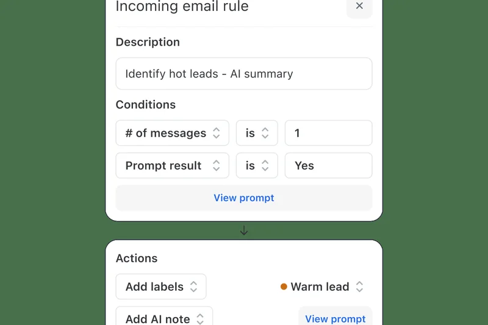The height and width of the screenshot is (325, 488).
Task: Click the 'Conditions' section heading
Action: coord(146,105)
